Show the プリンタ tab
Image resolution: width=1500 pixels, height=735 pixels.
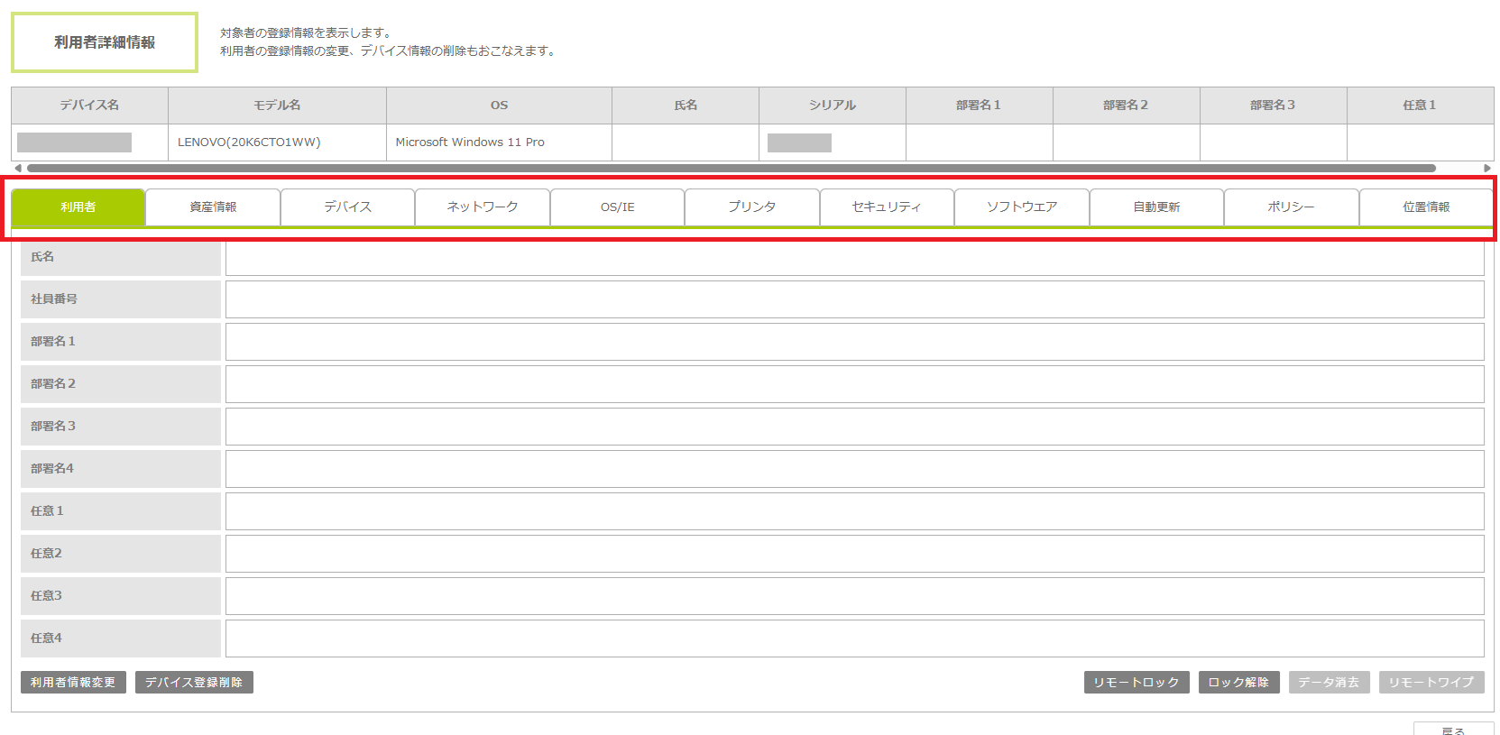[751, 207]
